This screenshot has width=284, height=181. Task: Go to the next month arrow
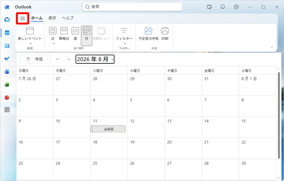coord(69,59)
